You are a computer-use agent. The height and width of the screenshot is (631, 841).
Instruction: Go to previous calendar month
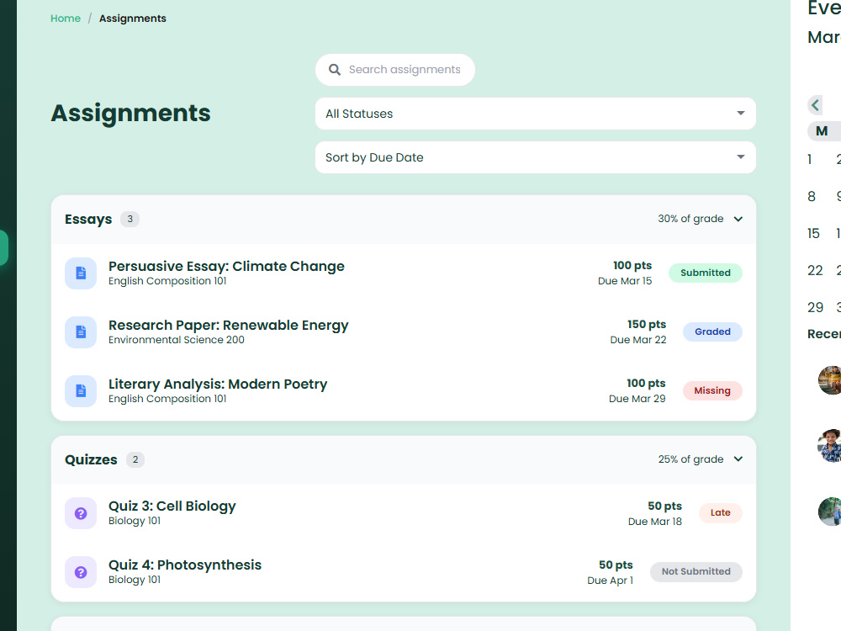[815, 104]
